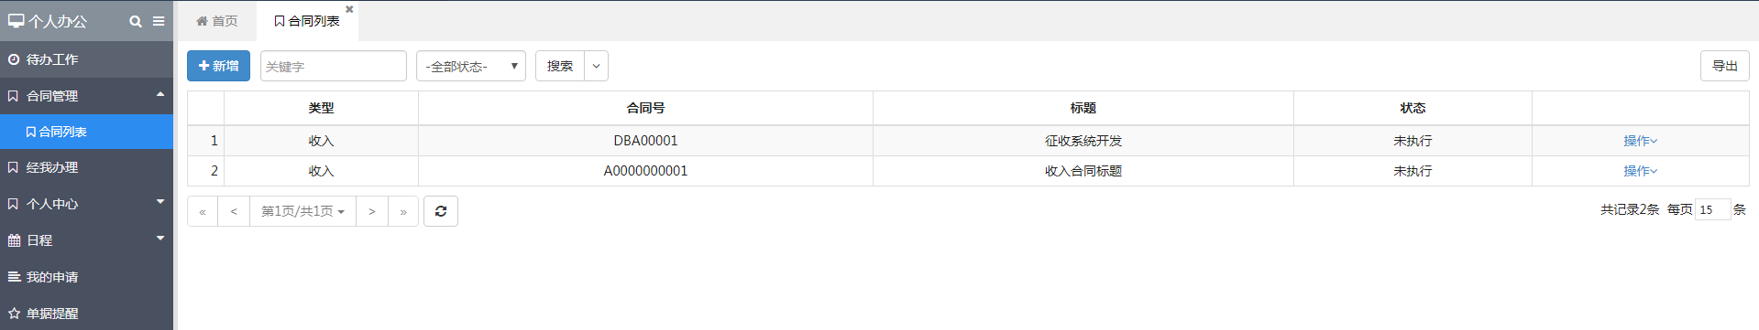1759x330 pixels.
Task: Switch to the 首页 tab
Action: click(x=217, y=21)
